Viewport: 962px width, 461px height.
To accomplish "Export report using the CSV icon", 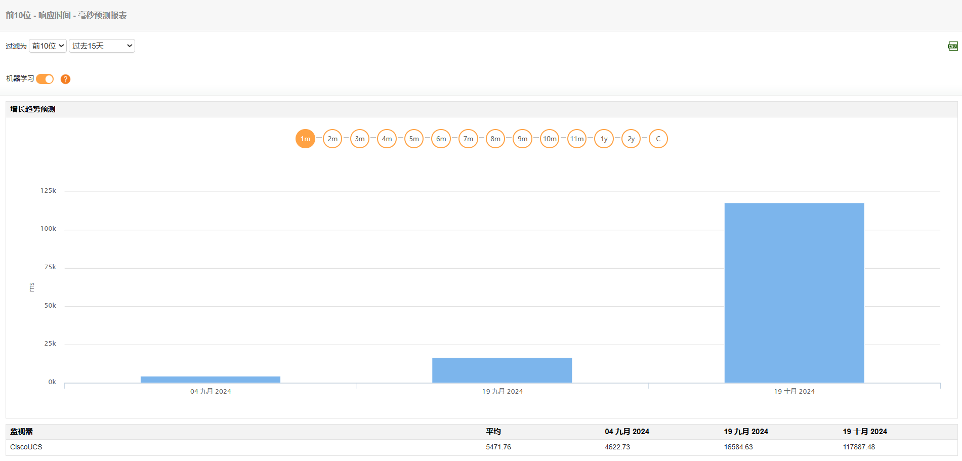I will coord(952,46).
